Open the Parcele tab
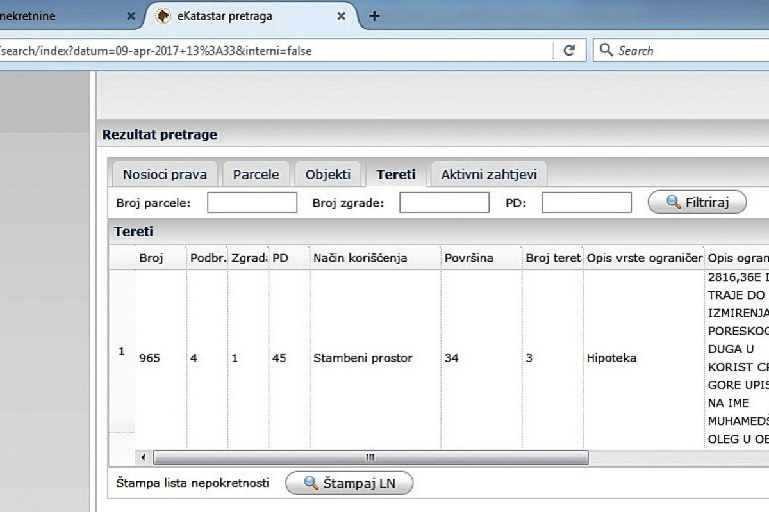 (256, 175)
